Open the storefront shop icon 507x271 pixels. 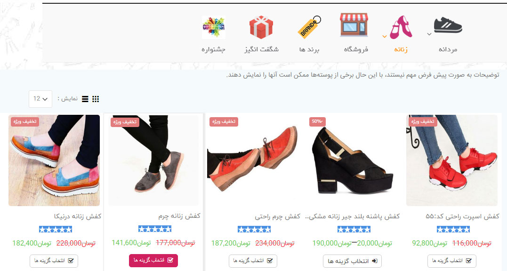(x=354, y=24)
